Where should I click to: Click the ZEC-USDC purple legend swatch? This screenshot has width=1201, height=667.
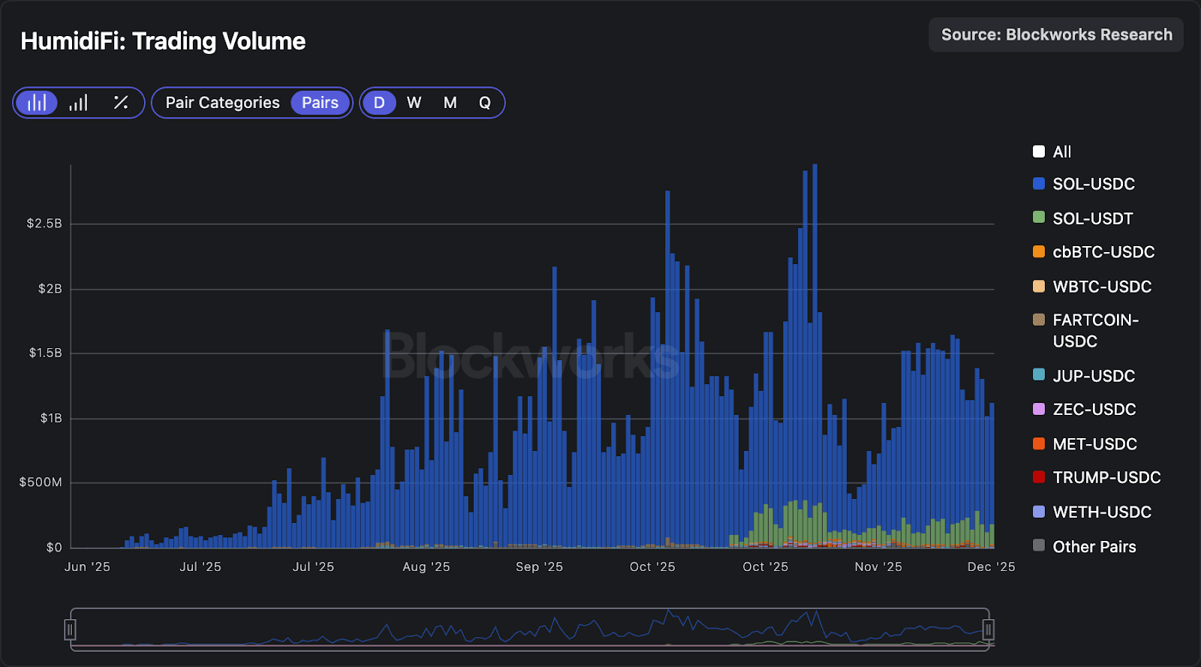1039,410
